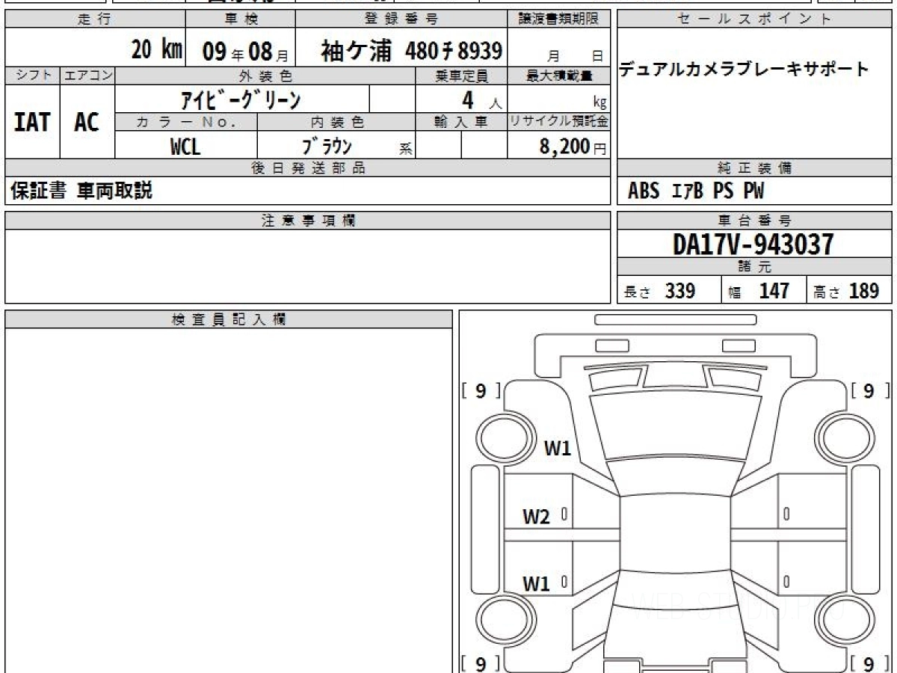Select the W1 mark near the windshield
The image size is (897, 673).
pos(557,449)
